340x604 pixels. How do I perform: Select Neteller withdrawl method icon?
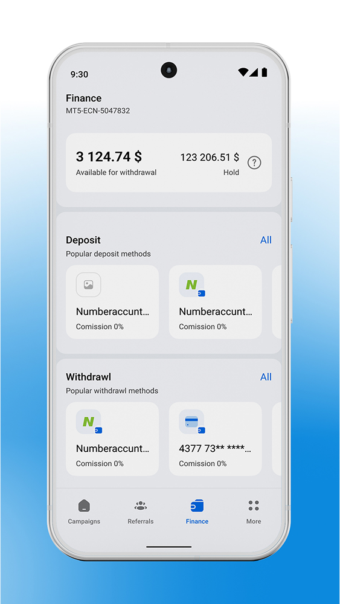[89, 422]
